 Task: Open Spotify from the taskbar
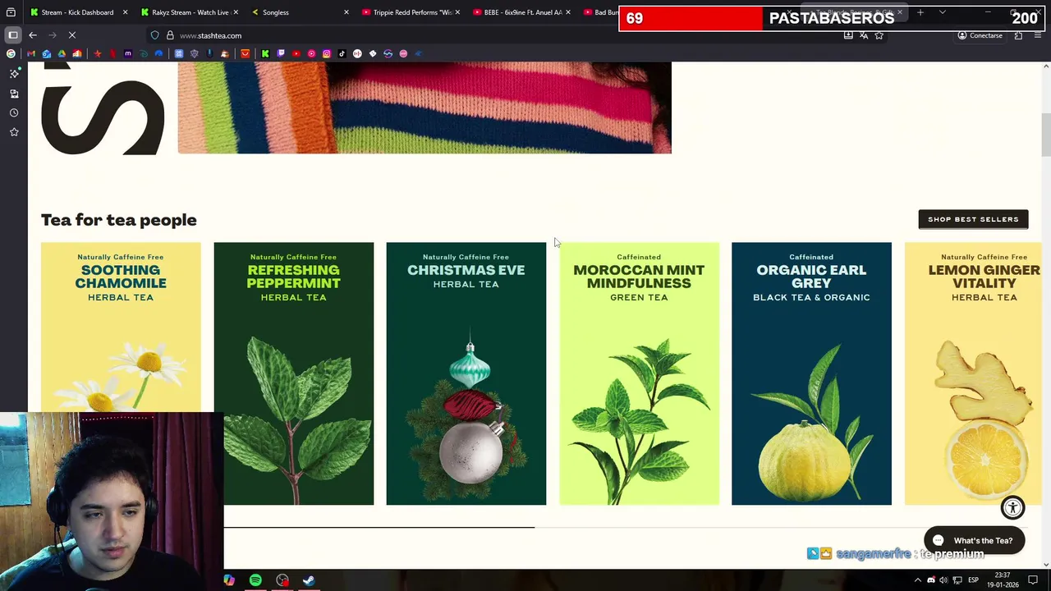coord(255,580)
